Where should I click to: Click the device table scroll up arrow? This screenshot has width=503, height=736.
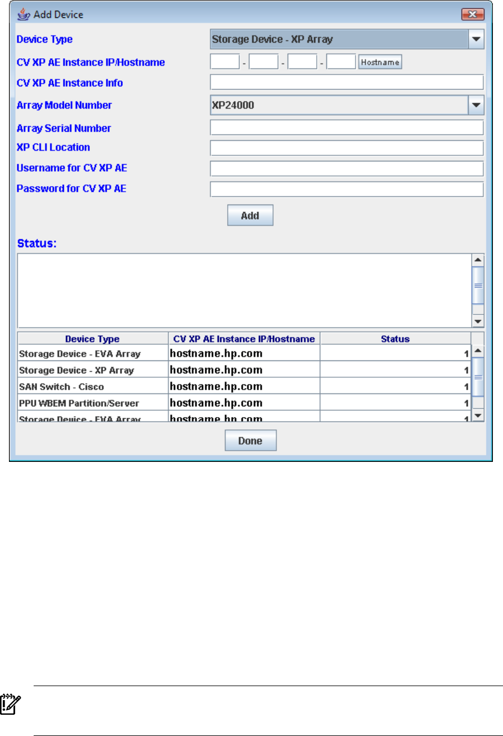[x=478, y=350]
